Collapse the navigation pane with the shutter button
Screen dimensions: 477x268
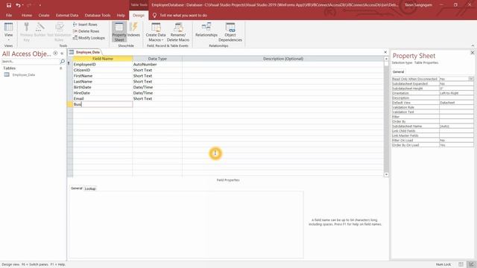click(62, 53)
